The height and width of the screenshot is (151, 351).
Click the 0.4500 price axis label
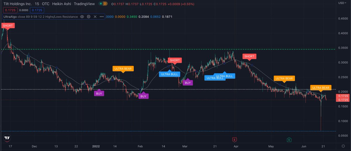pyautogui.click(x=343, y=18)
